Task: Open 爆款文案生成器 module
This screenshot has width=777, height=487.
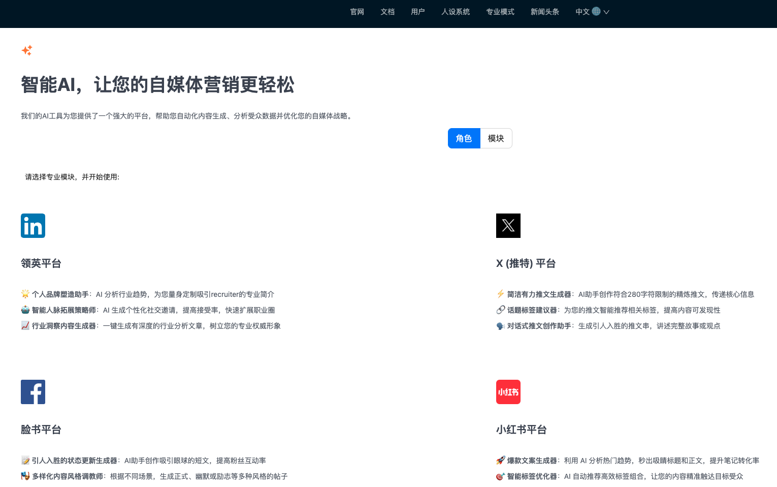Action: pyautogui.click(x=532, y=461)
